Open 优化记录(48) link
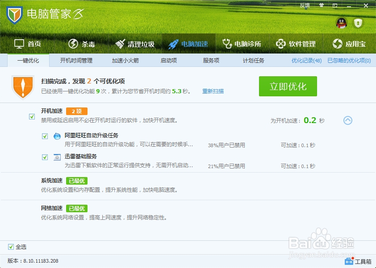 click(306, 61)
